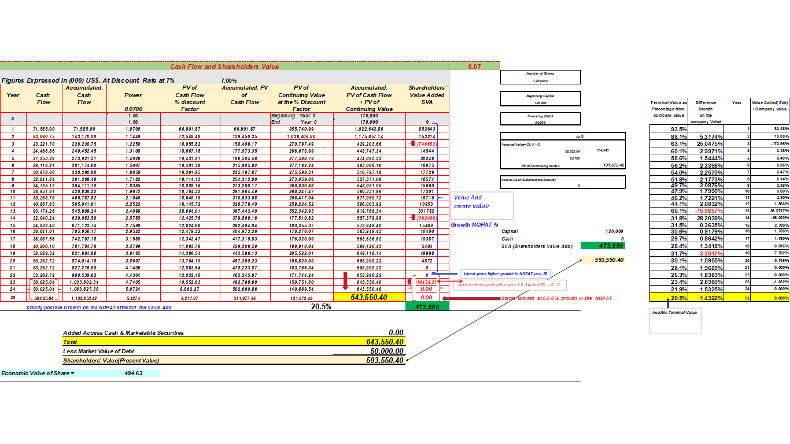Select value added ratio -173.98%

[x=779, y=143]
